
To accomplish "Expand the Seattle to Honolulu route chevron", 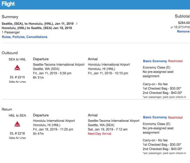I will click(76, 23).
